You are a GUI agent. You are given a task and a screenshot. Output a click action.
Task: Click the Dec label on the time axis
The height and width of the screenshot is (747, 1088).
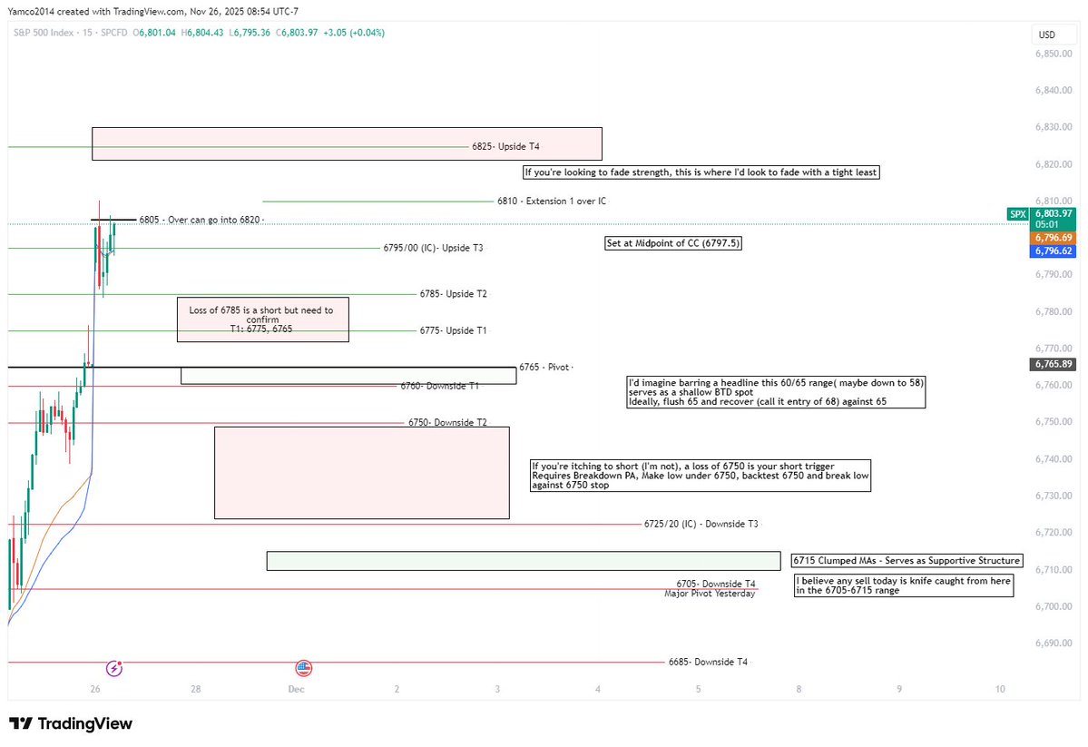[296, 689]
